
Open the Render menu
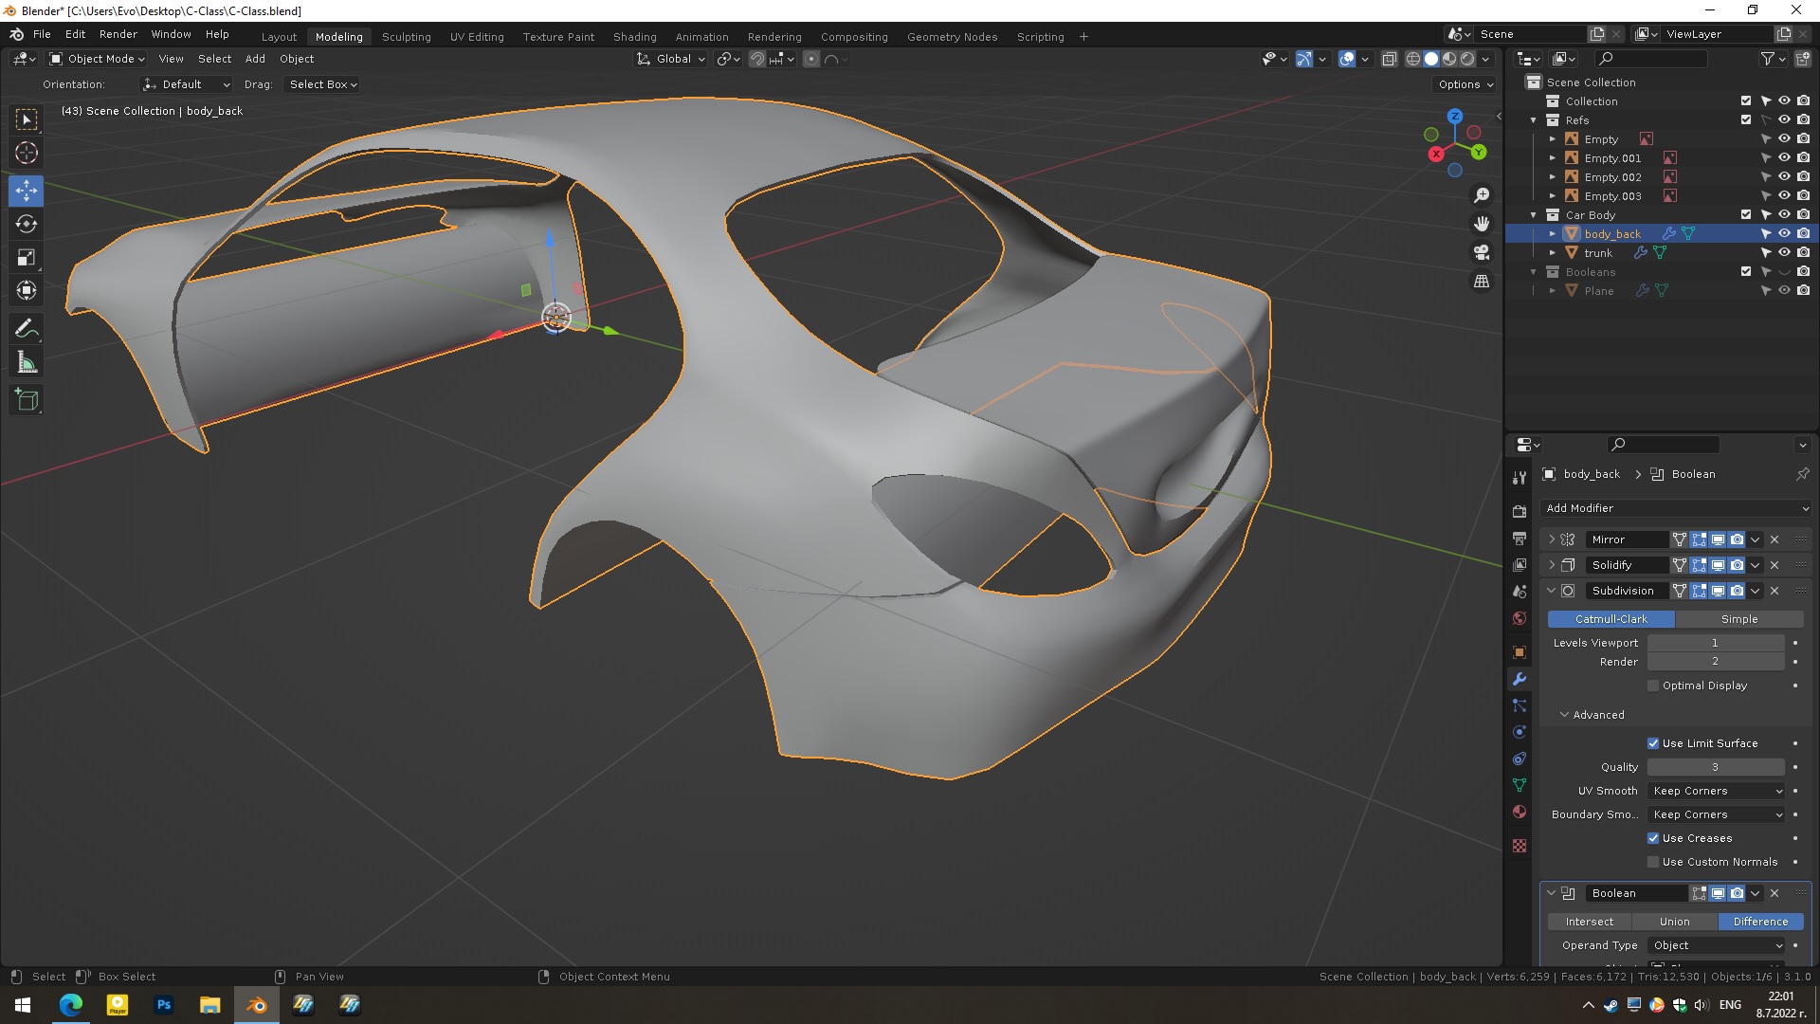pos(118,34)
